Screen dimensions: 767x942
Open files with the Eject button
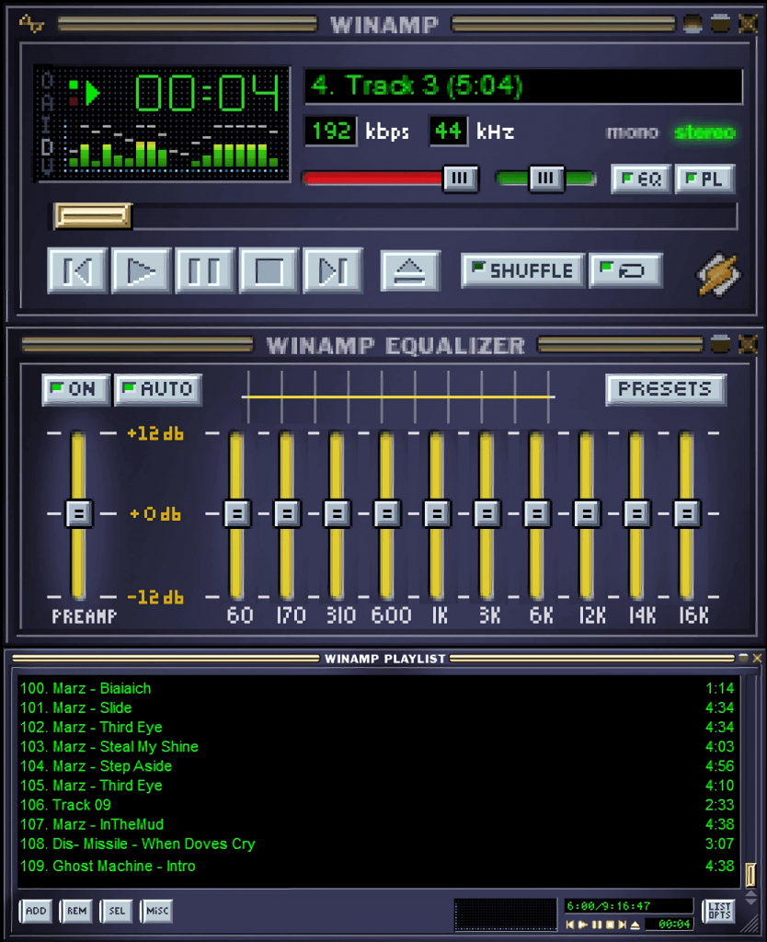pyautogui.click(x=410, y=271)
